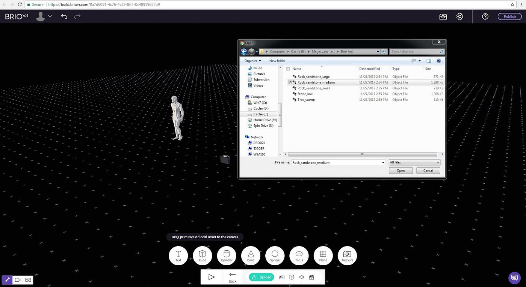The height and width of the screenshot is (287, 526).
Task: Open the settings gear in the top bar
Action: 459,16
